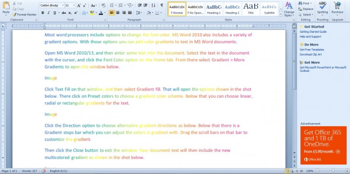Image resolution: width=350 pixels, height=174 pixels.
Task: Open Select dropdown in Editing
Action: tap(306, 15)
